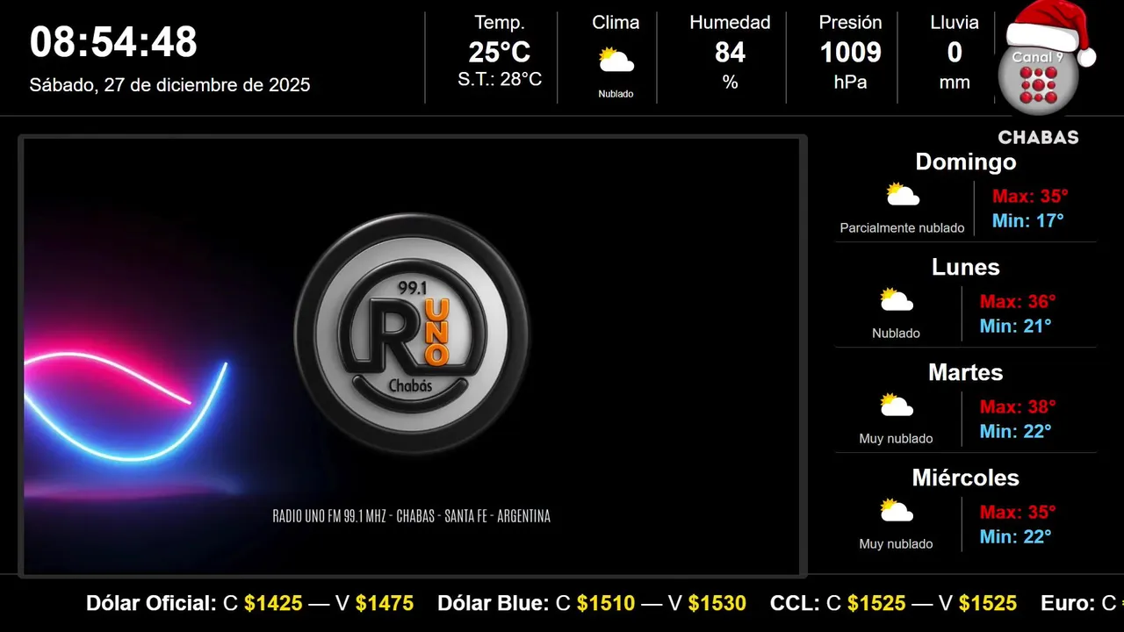Viewport: 1124px width, 632px height.
Task: Click the current weather cloud icon under Clima
Action: (x=616, y=61)
